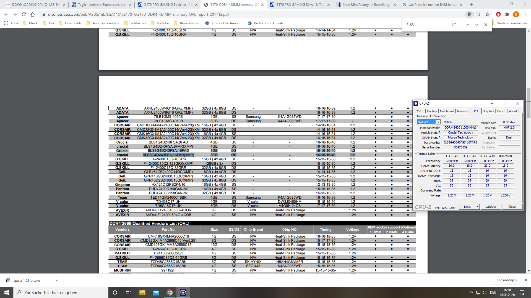Click the Chrome reload page icon

pos(24,14)
